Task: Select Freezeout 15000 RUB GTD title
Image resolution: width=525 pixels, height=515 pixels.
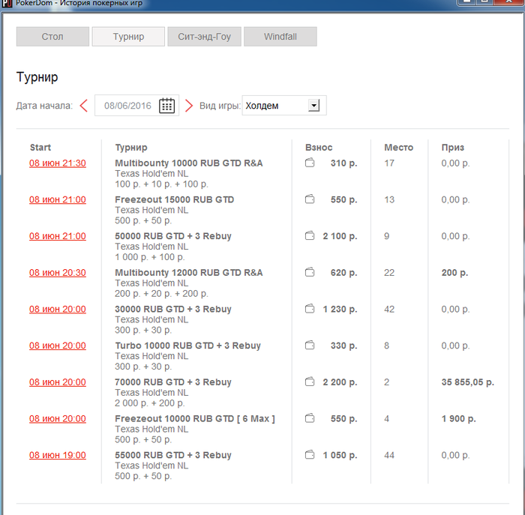Action: pyautogui.click(x=175, y=199)
